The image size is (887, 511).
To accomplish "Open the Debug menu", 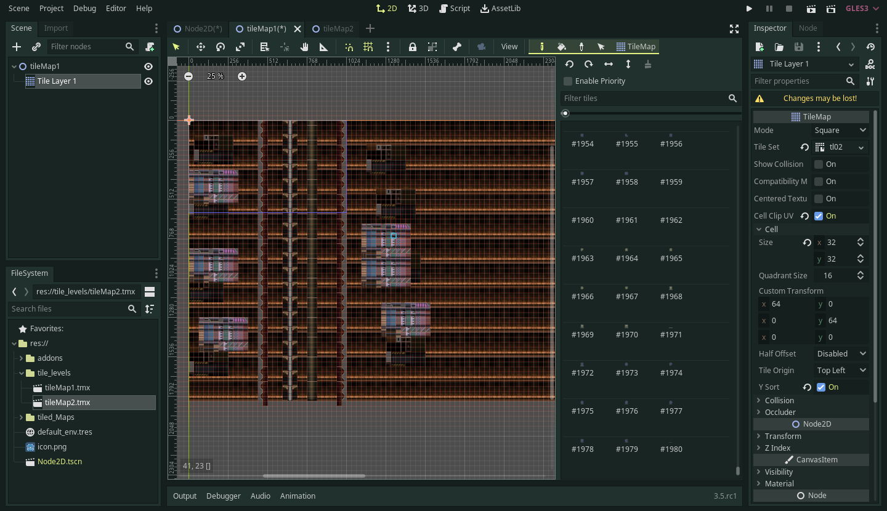I will [84, 8].
